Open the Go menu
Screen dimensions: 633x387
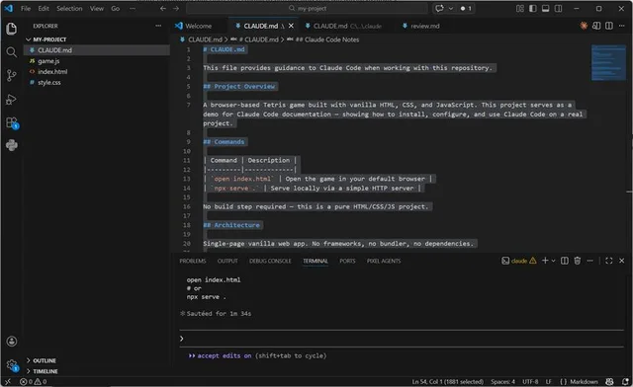click(115, 9)
